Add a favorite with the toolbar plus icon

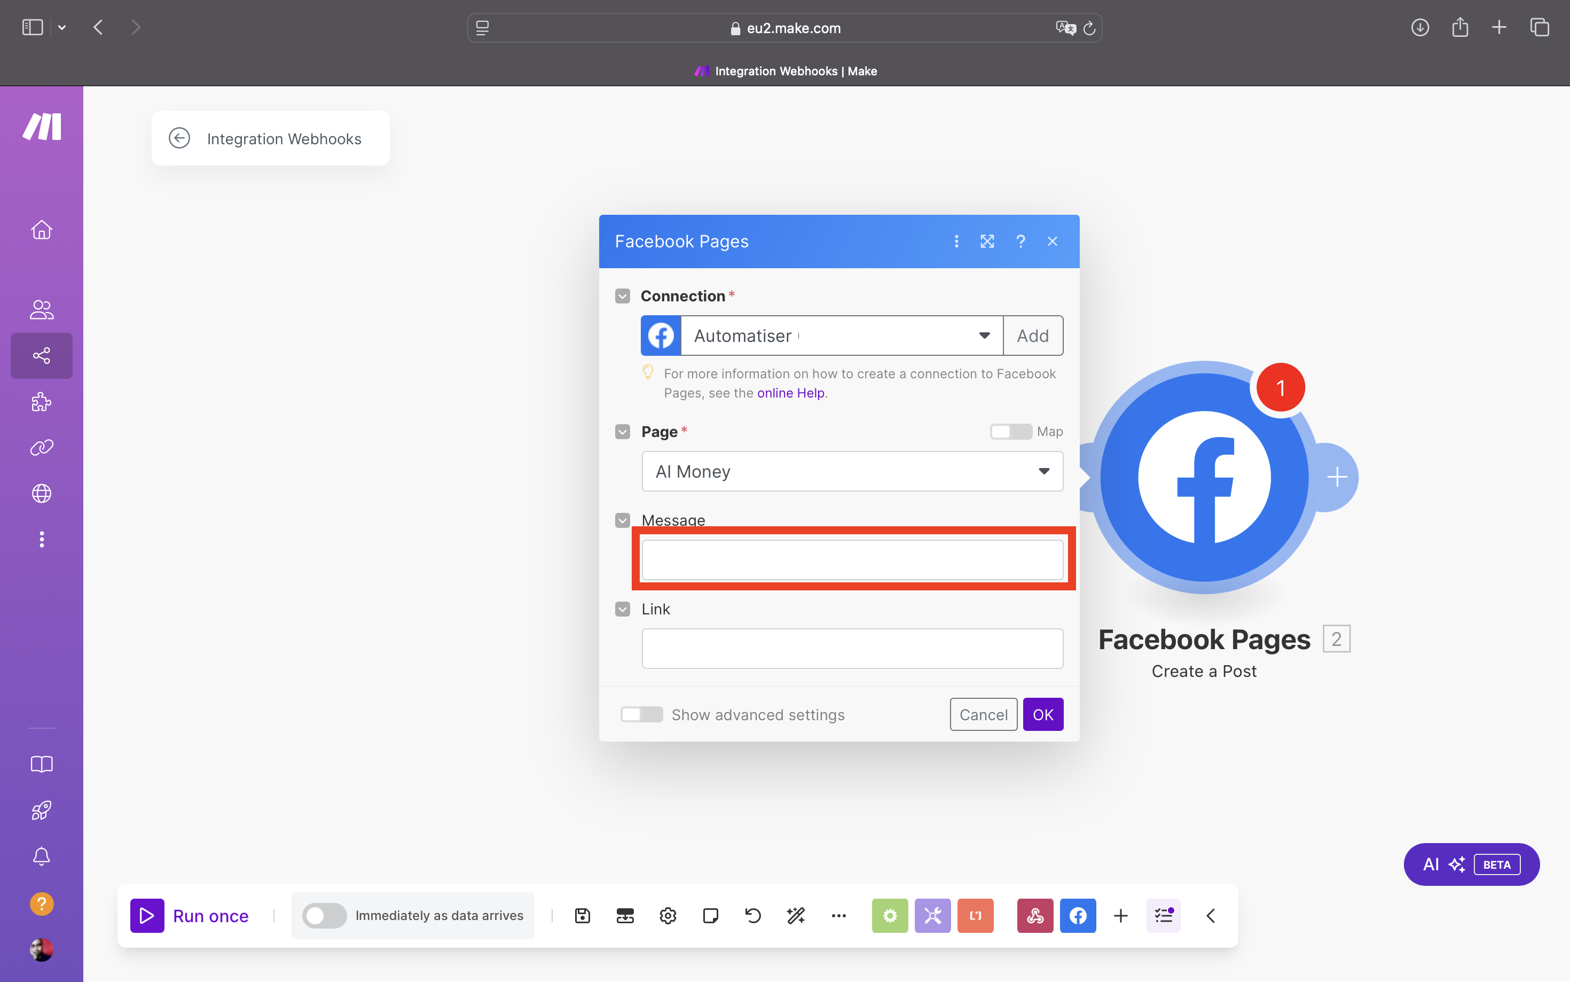(1121, 916)
